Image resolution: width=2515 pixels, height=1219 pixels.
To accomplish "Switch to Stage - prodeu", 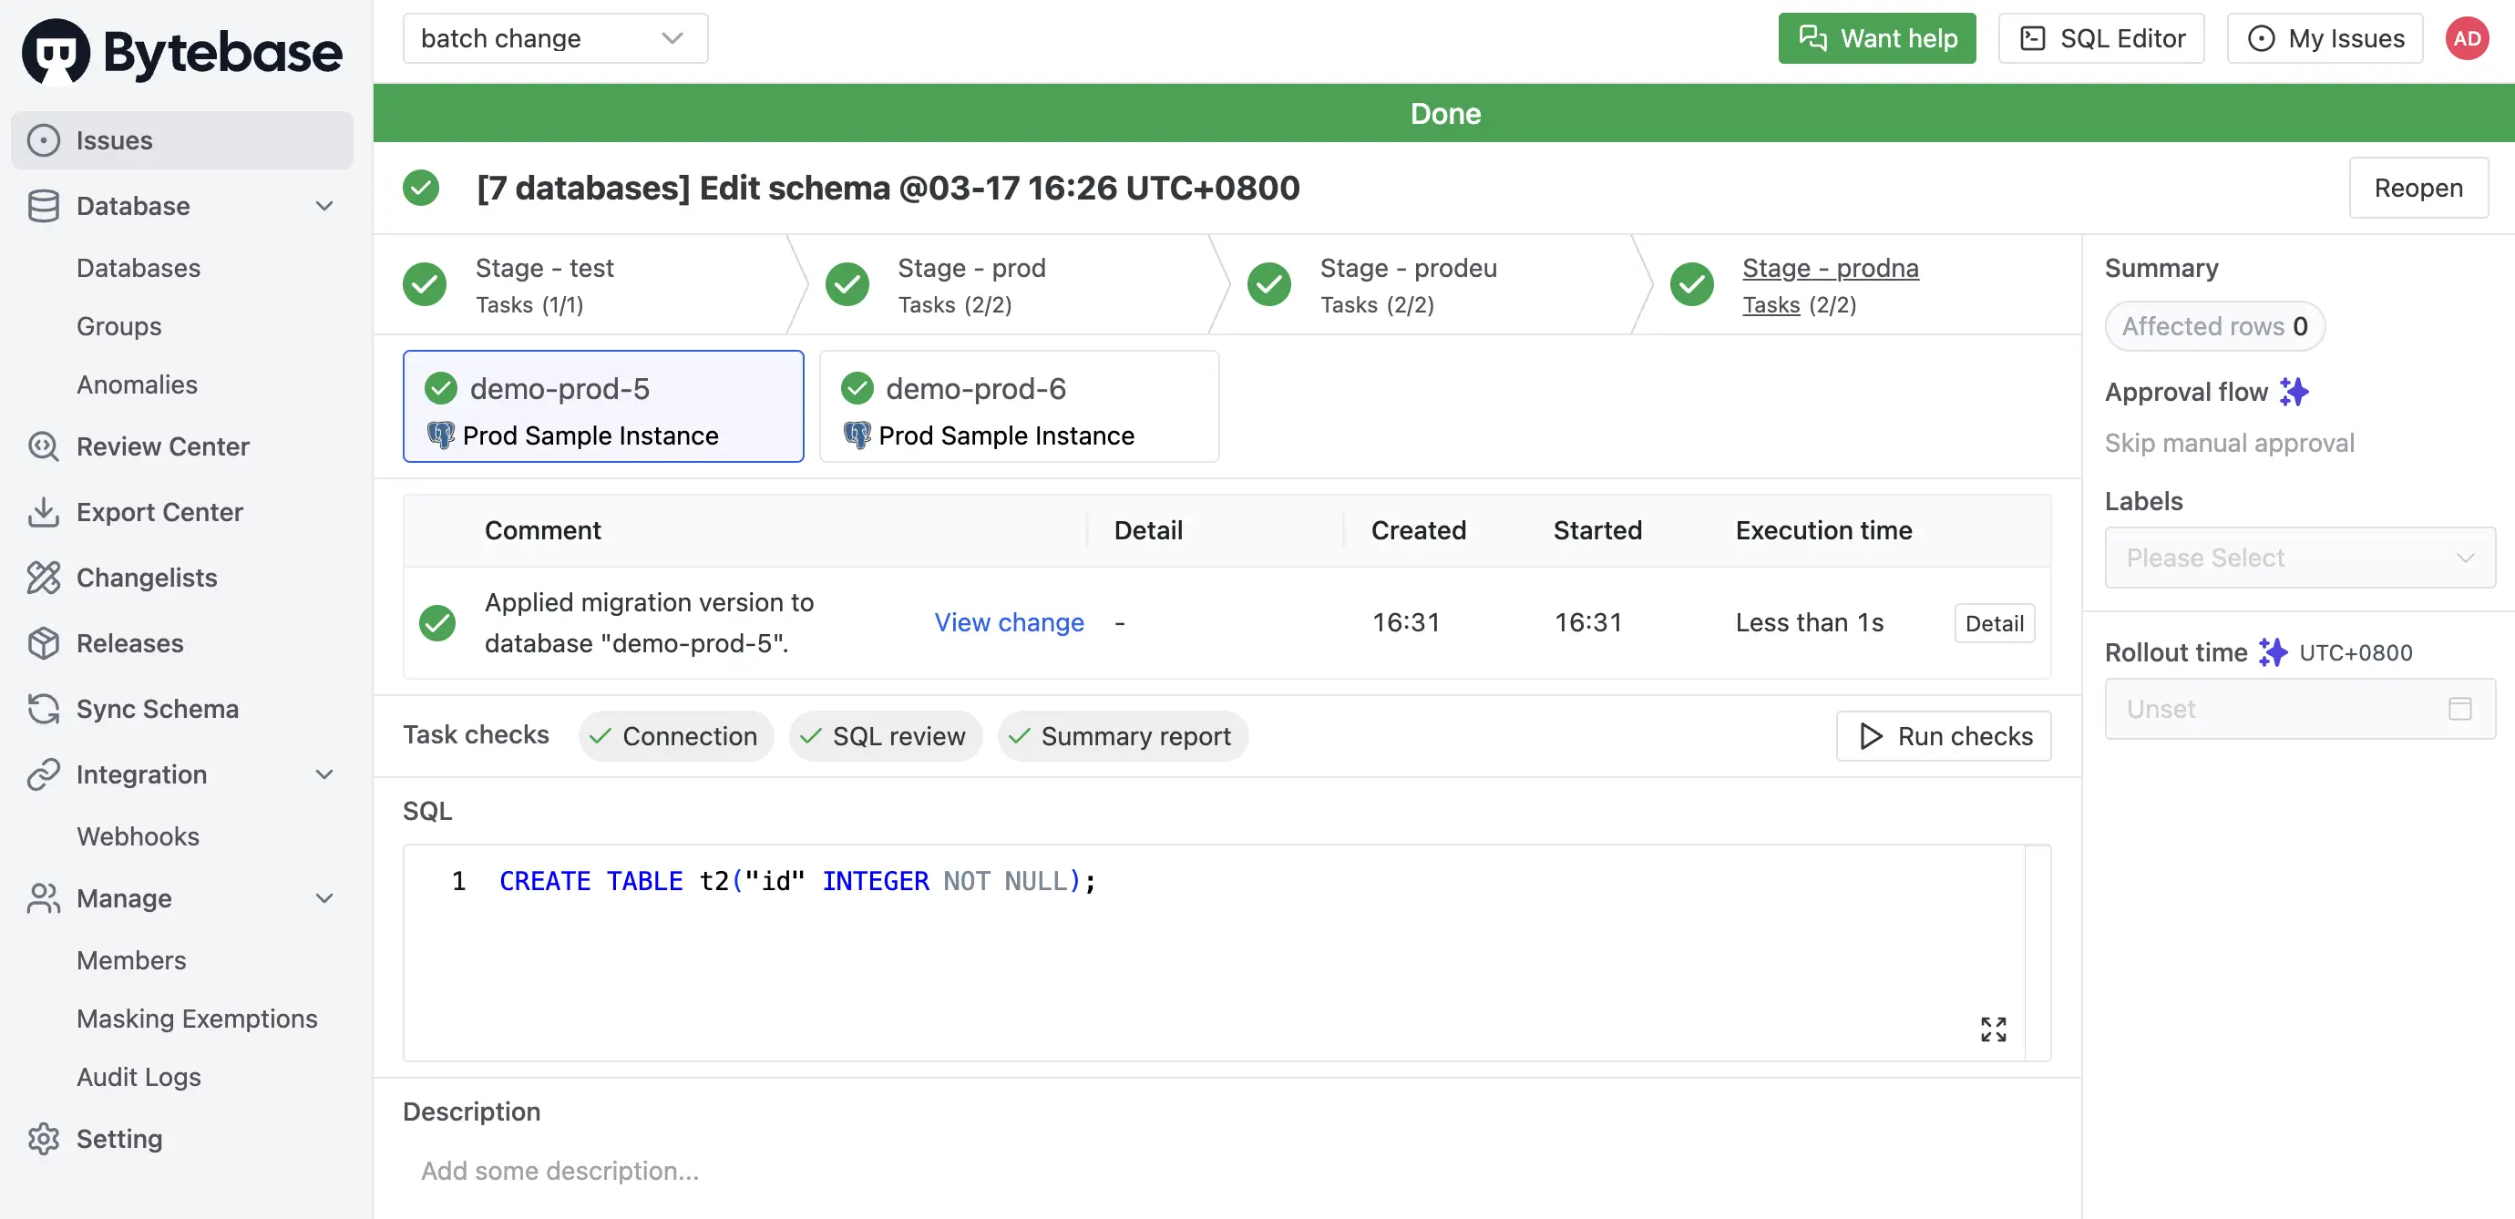I will click(x=1407, y=285).
